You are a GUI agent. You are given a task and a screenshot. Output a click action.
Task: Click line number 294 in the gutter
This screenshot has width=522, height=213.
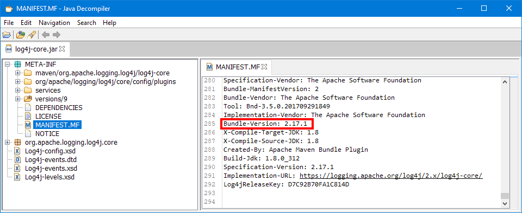coord(209,202)
